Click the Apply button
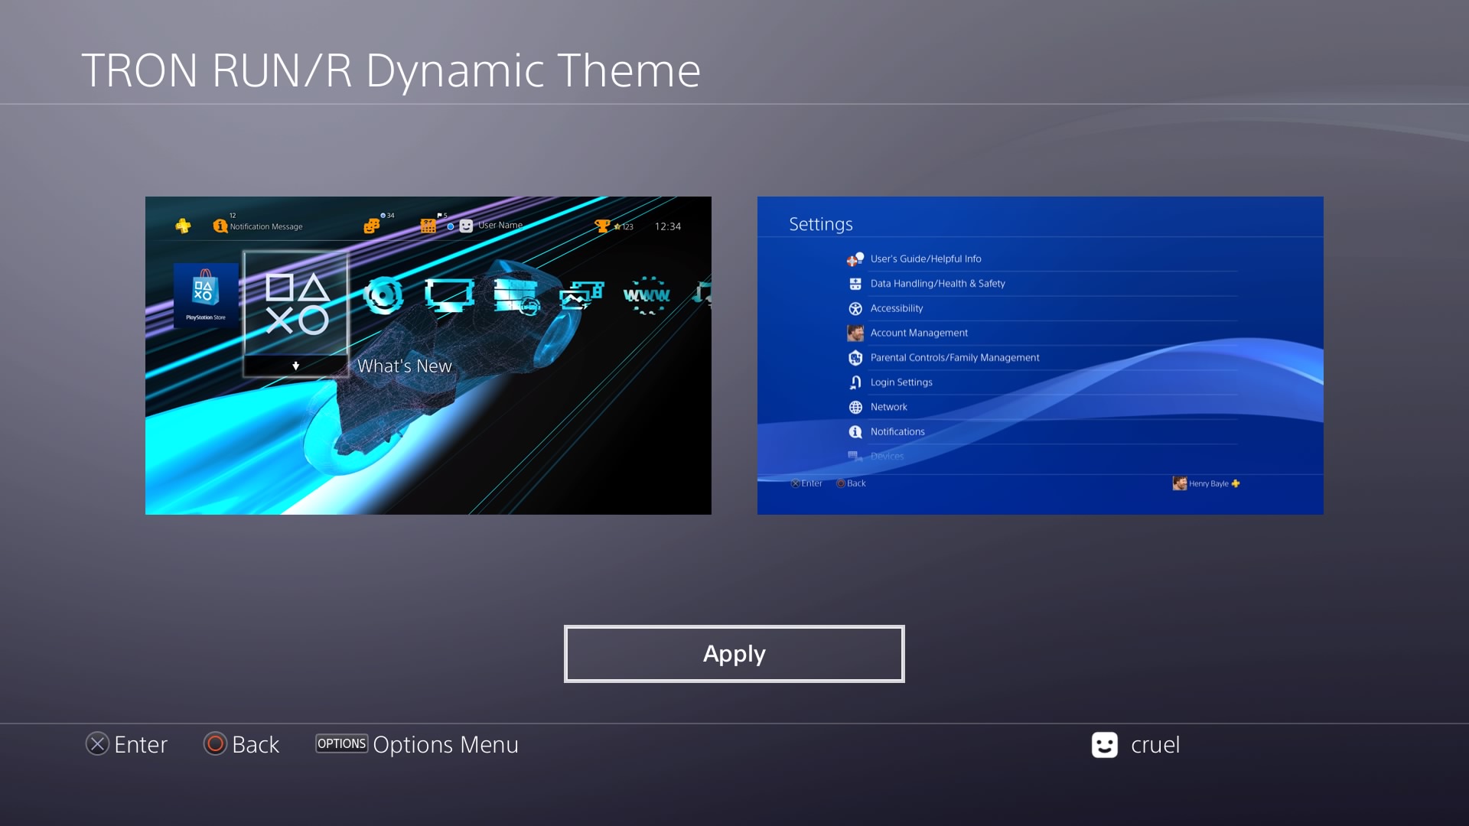1469x826 pixels. [734, 654]
